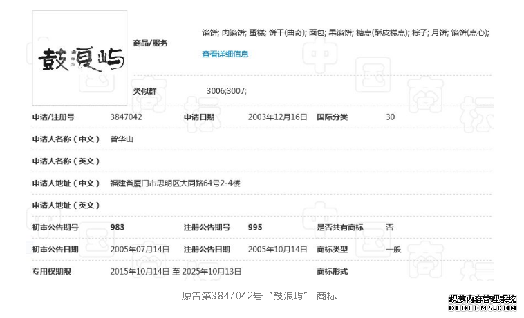Click the 鼓浪屿 trademark logo image

[x=79, y=58]
